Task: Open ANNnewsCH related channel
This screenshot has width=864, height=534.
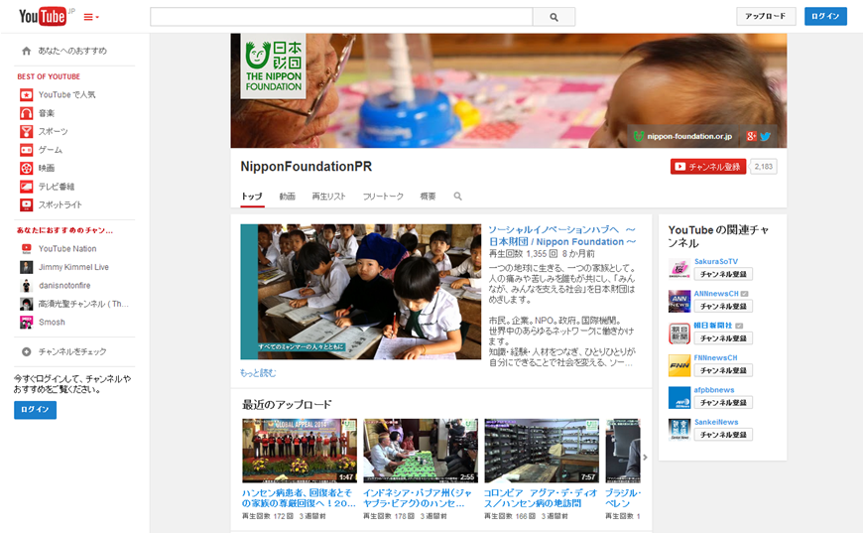Action: coord(716,294)
